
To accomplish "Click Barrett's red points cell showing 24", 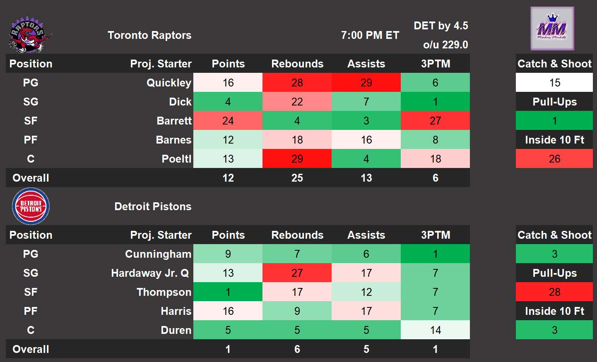I will coord(228,121).
